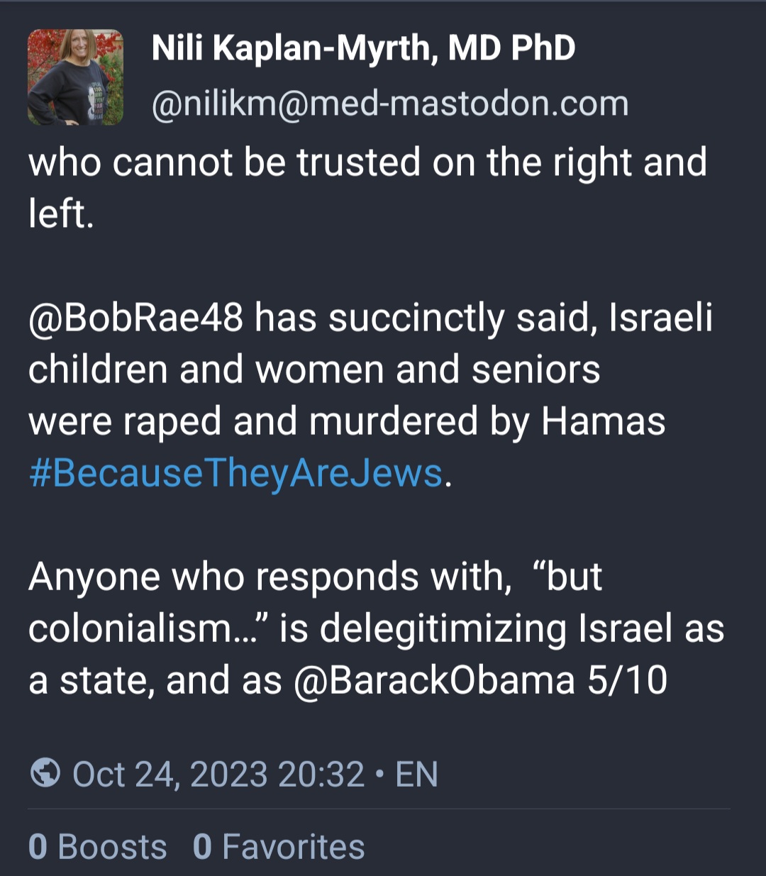The image size is (766, 876).
Task: Open the Oct 24, 2023 20:32 timestamp
Action: [218, 774]
